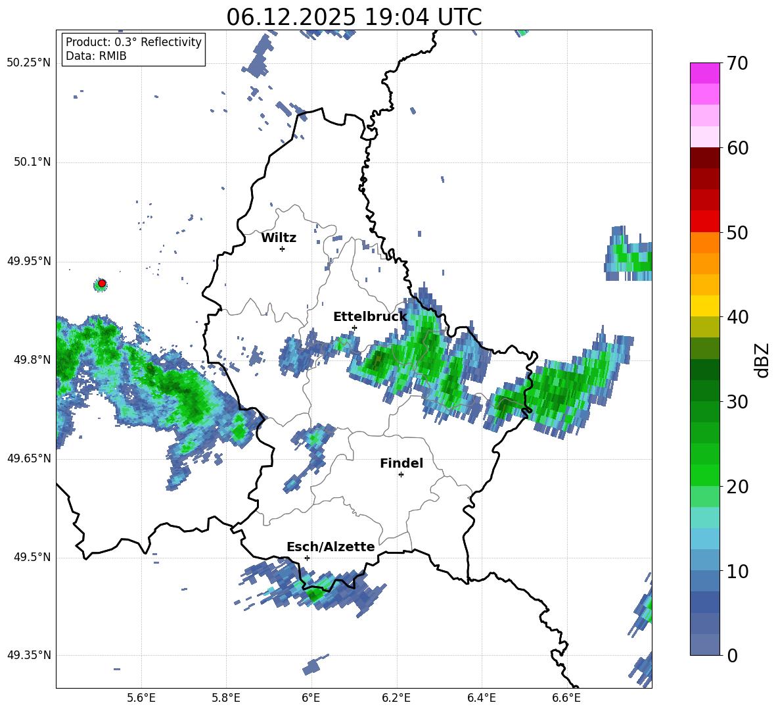
Task: Click the 06.12.2025 19:04 UTC title
Action: coord(354,17)
